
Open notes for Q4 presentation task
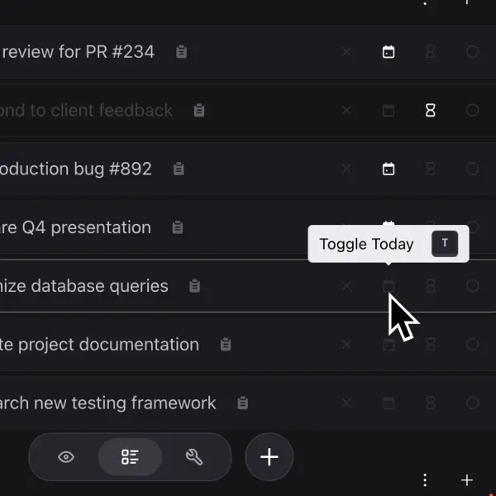(177, 228)
